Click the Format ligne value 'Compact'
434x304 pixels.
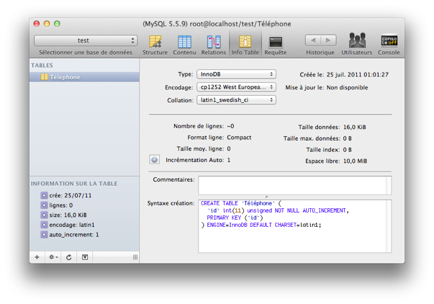click(239, 138)
